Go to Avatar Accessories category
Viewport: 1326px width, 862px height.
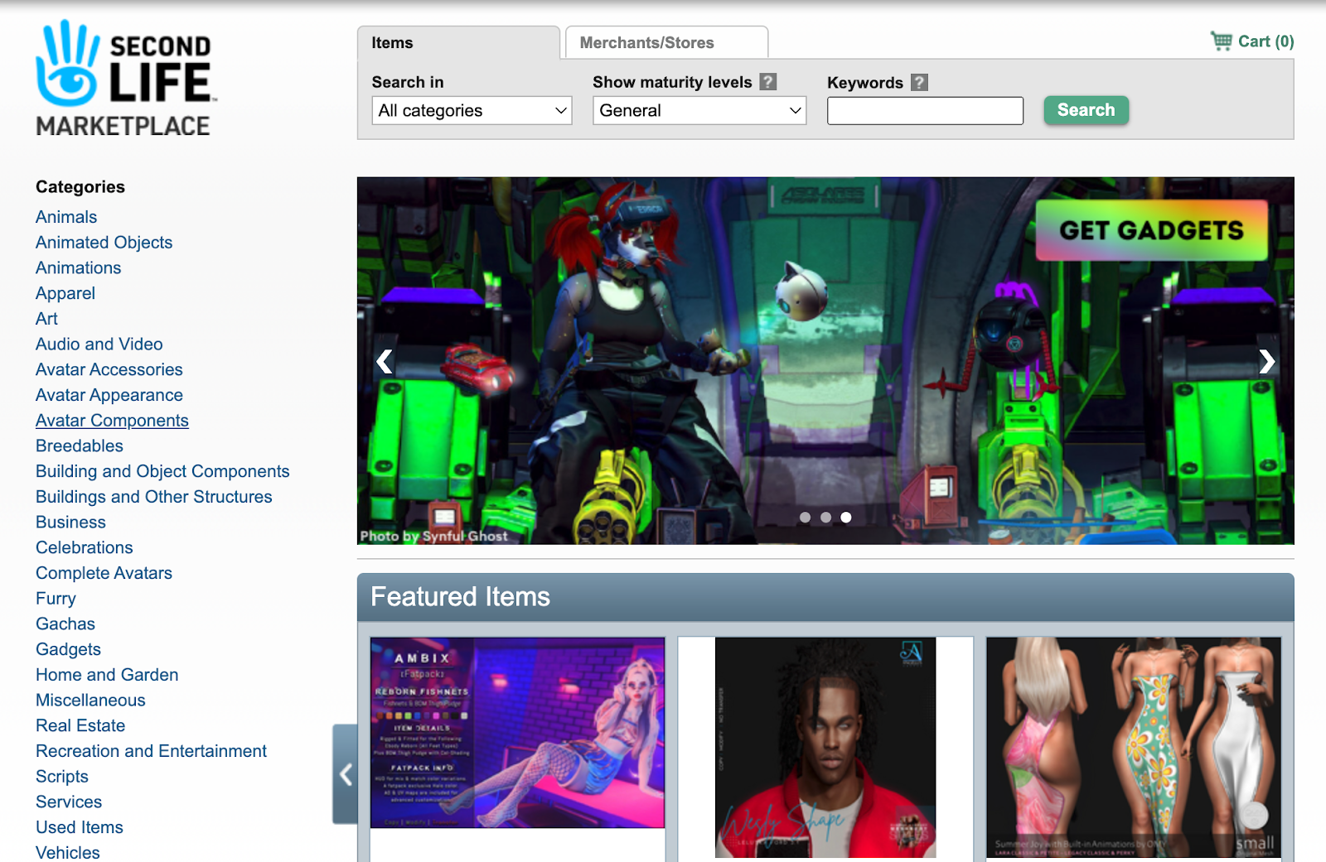[109, 370]
